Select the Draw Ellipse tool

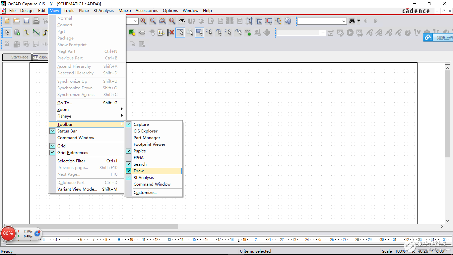pyautogui.click(x=209, y=33)
